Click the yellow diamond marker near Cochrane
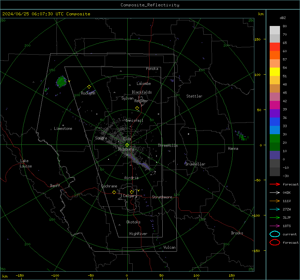The width and height of the screenshot is (300, 280). click(114, 192)
